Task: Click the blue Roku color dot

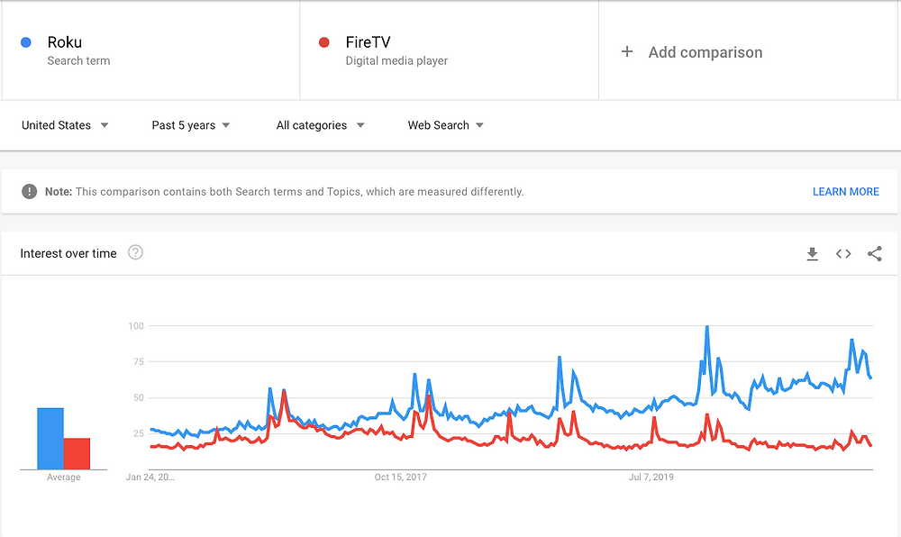Action: 26,42
